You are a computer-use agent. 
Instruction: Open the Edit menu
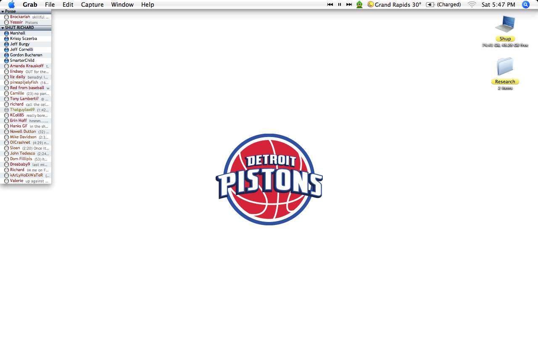pos(68,5)
